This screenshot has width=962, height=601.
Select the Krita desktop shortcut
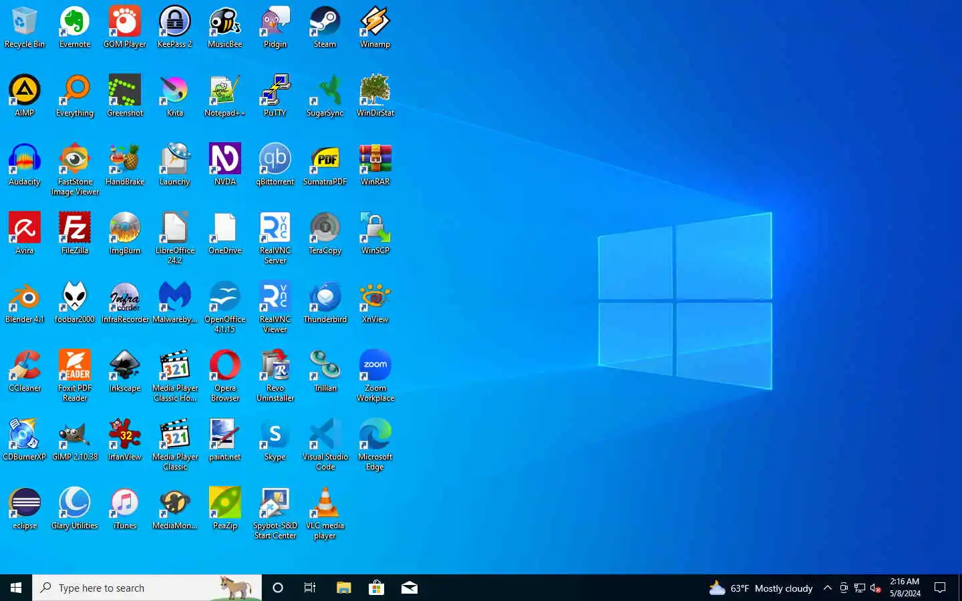(x=175, y=96)
